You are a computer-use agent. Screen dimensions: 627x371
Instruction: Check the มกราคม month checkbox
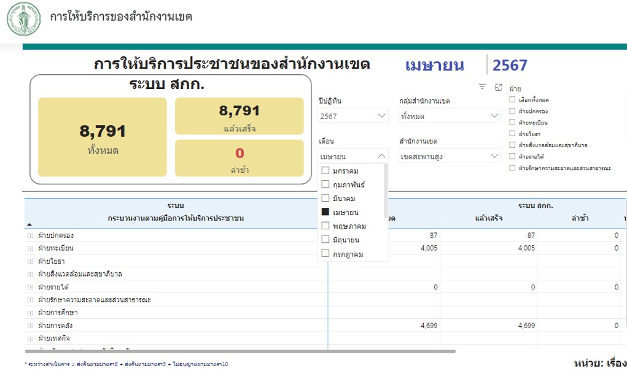pos(325,171)
